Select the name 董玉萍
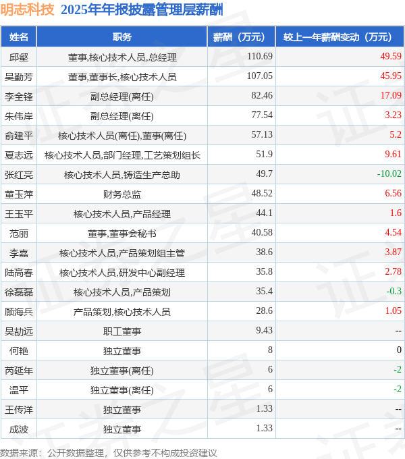The image size is (405, 459). 19,194
